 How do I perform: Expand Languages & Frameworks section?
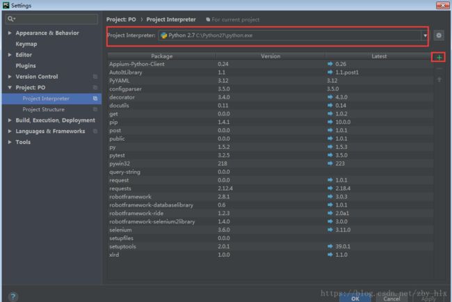click(x=10, y=132)
